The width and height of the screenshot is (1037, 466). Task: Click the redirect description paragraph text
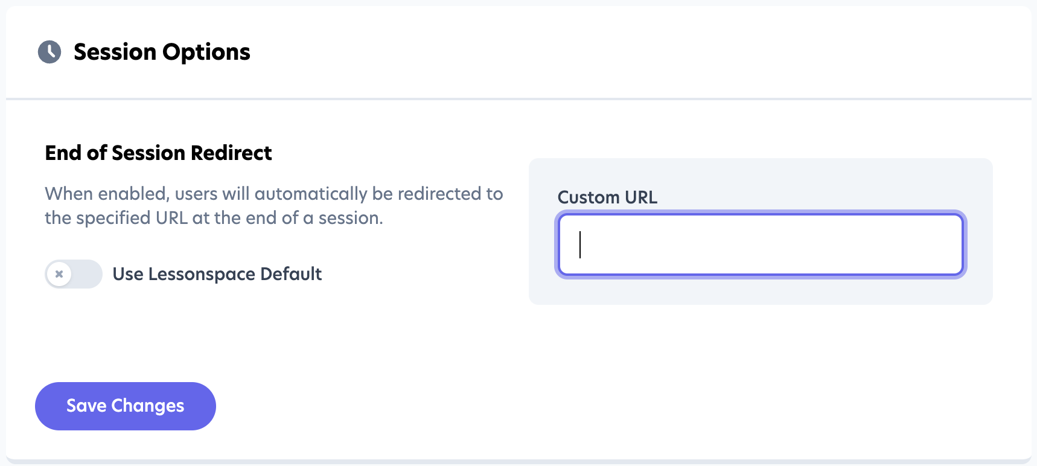click(x=273, y=206)
